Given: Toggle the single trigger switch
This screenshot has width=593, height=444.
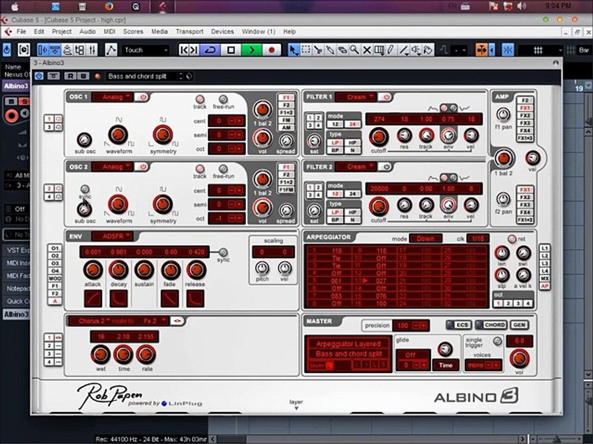Looking at the screenshot, I should point(497,341).
